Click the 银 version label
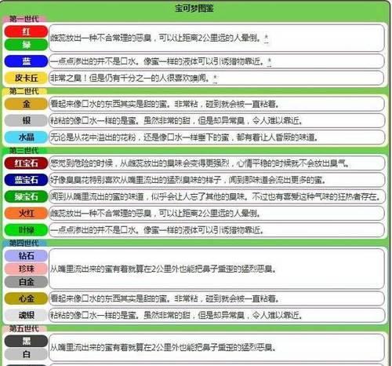This screenshot has width=392, height=366. coord(26,120)
